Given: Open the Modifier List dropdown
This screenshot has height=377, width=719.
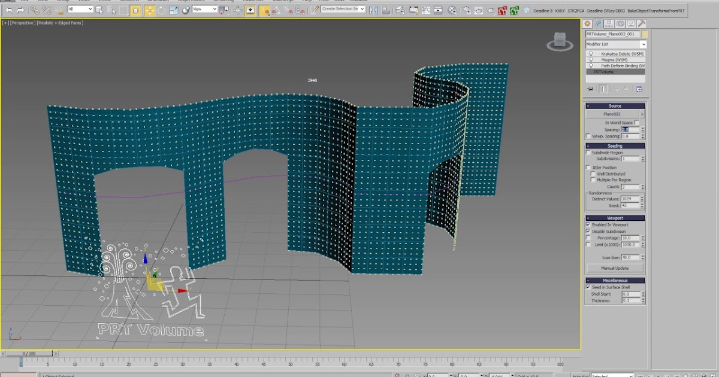Looking at the screenshot, I should coord(615,44).
